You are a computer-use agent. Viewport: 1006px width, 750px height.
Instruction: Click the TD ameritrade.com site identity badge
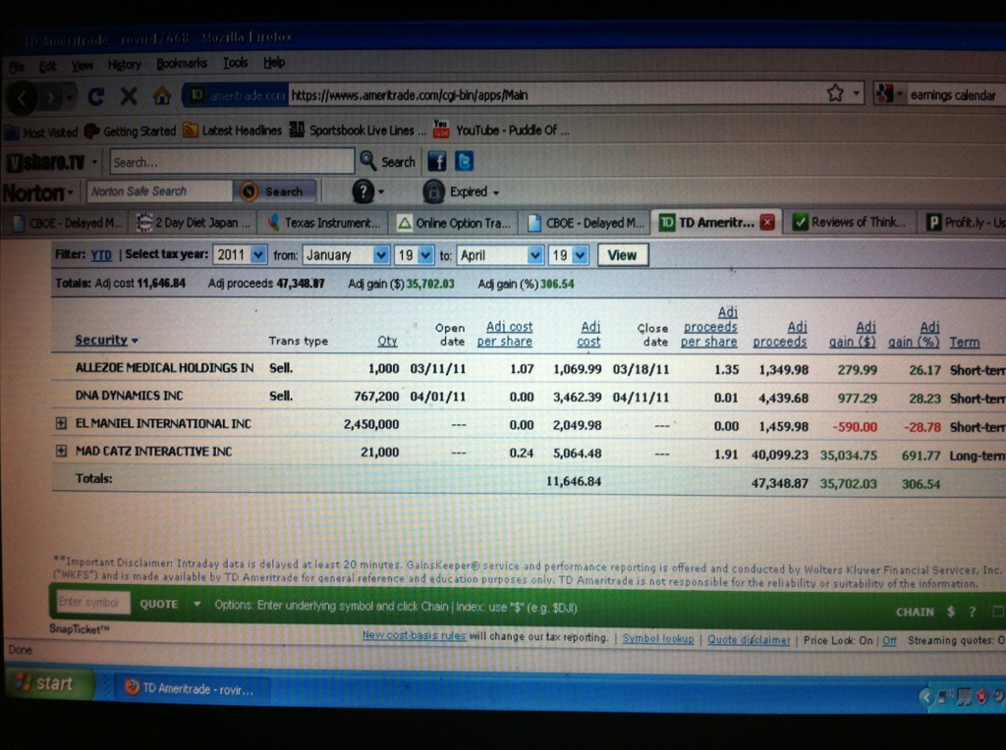tap(236, 95)
